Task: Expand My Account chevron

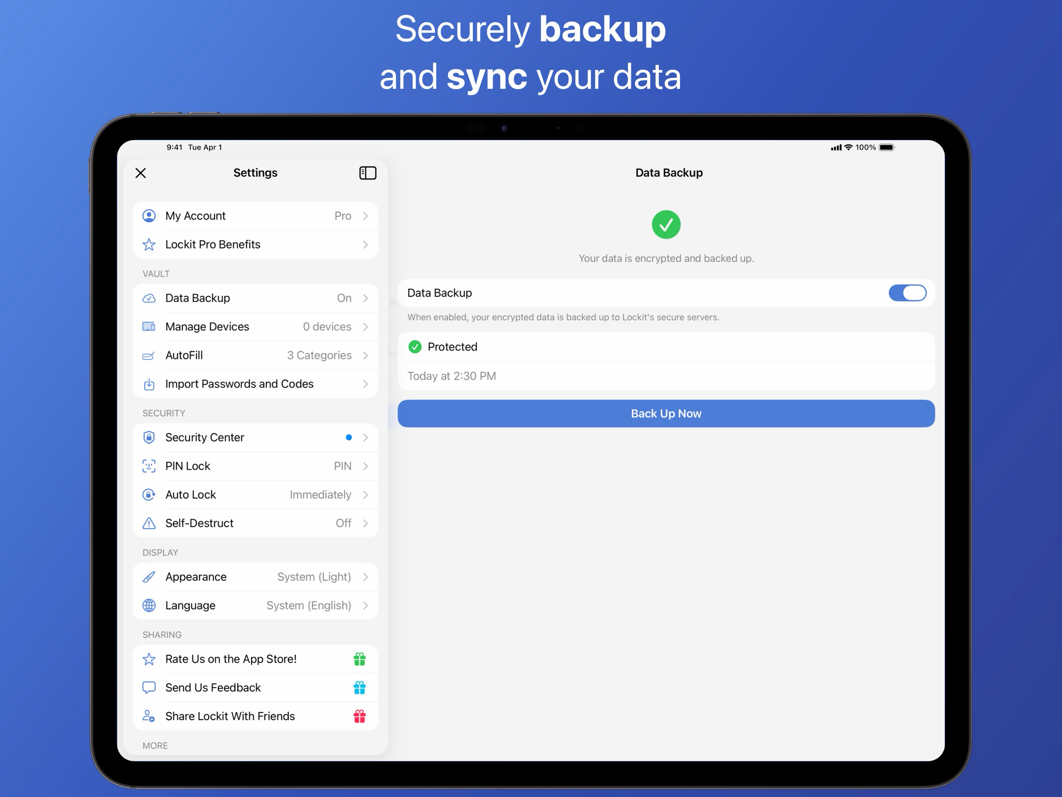Action: [365, 216]
